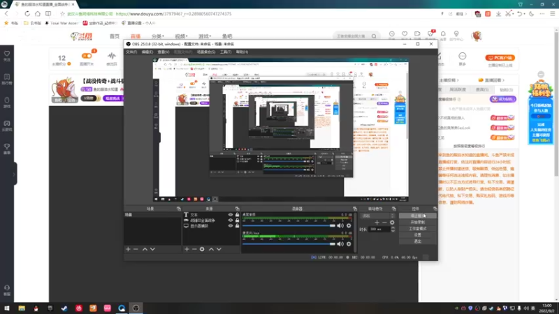The image size is (559, 314).
Task: Click the orange PC客户端 button
Action: (500, 58)
